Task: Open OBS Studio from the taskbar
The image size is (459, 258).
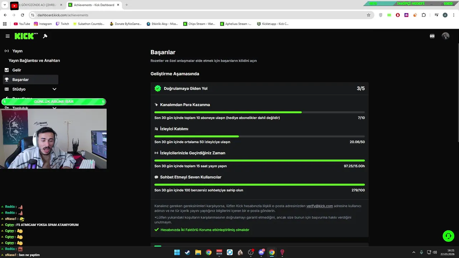Action: point(251,252)
